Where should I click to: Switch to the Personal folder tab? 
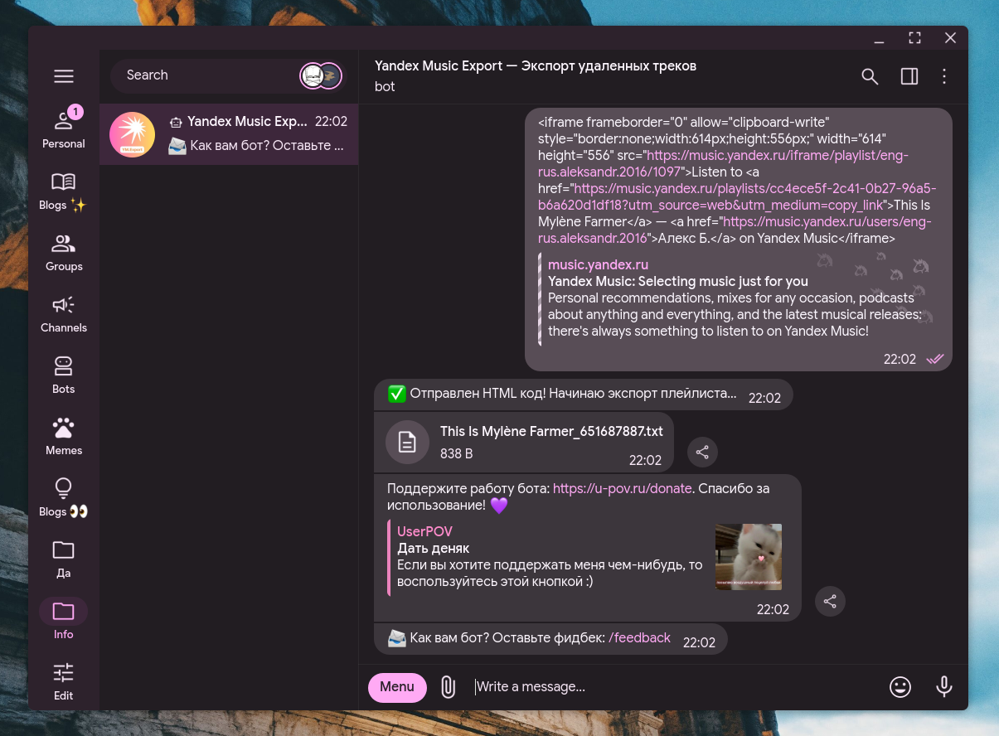[x=64, y=129]
